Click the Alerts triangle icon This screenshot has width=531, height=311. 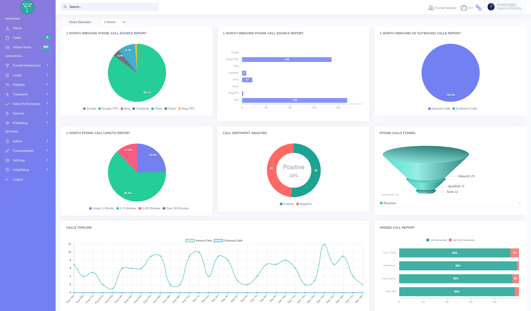pos(7,28)
